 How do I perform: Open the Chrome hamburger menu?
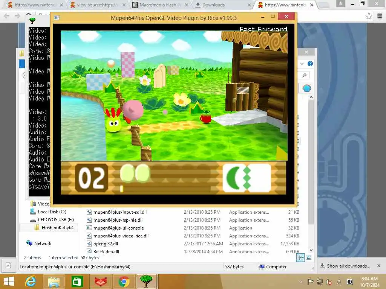click(x=380, y=16)
